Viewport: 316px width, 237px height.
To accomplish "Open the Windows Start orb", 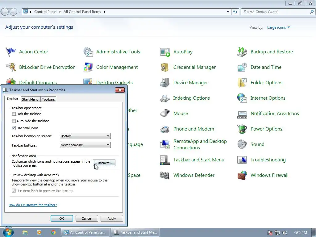I will (x=8, y=232).
